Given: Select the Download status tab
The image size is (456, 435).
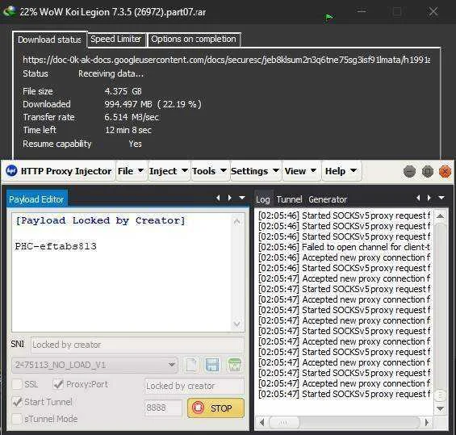Looking at the screenshot, I should [49, 40].
